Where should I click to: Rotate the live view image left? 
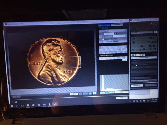click(72, 94)
